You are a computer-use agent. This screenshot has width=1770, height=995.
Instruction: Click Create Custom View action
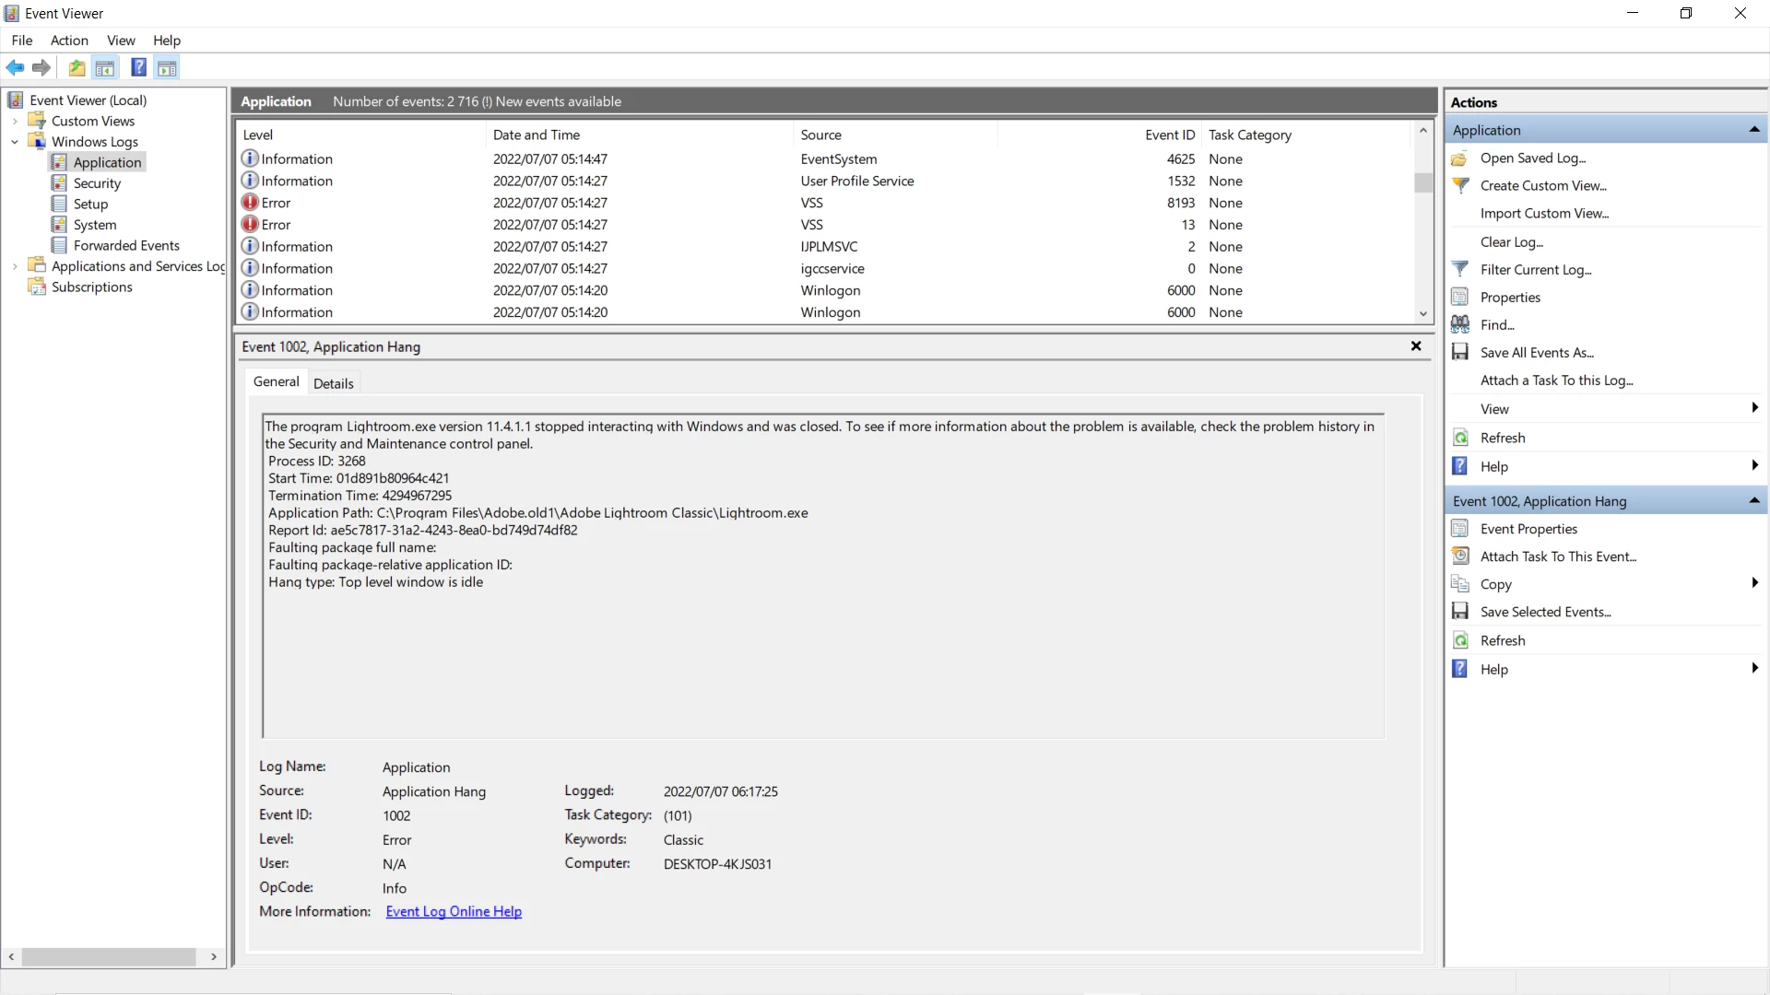click(x=1542, y=186)
